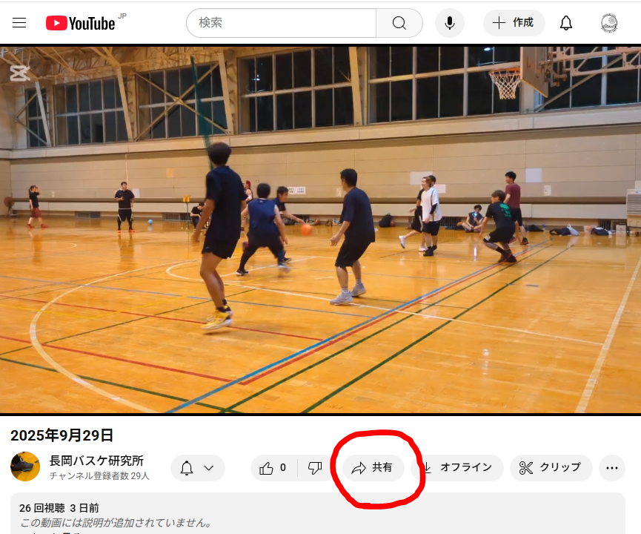Click the 共有 share button
Viewport: 641px width, 534px height.
[x=373, y=468]
